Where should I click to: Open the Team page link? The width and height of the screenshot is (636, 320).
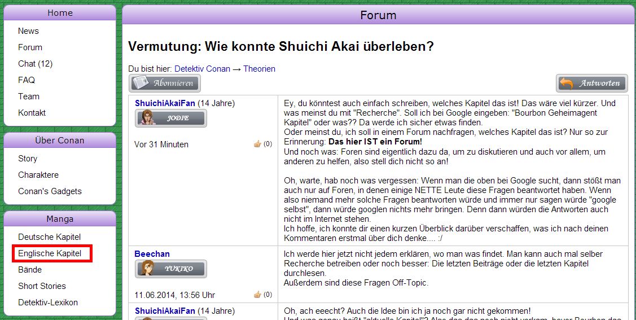pos(29,96)
